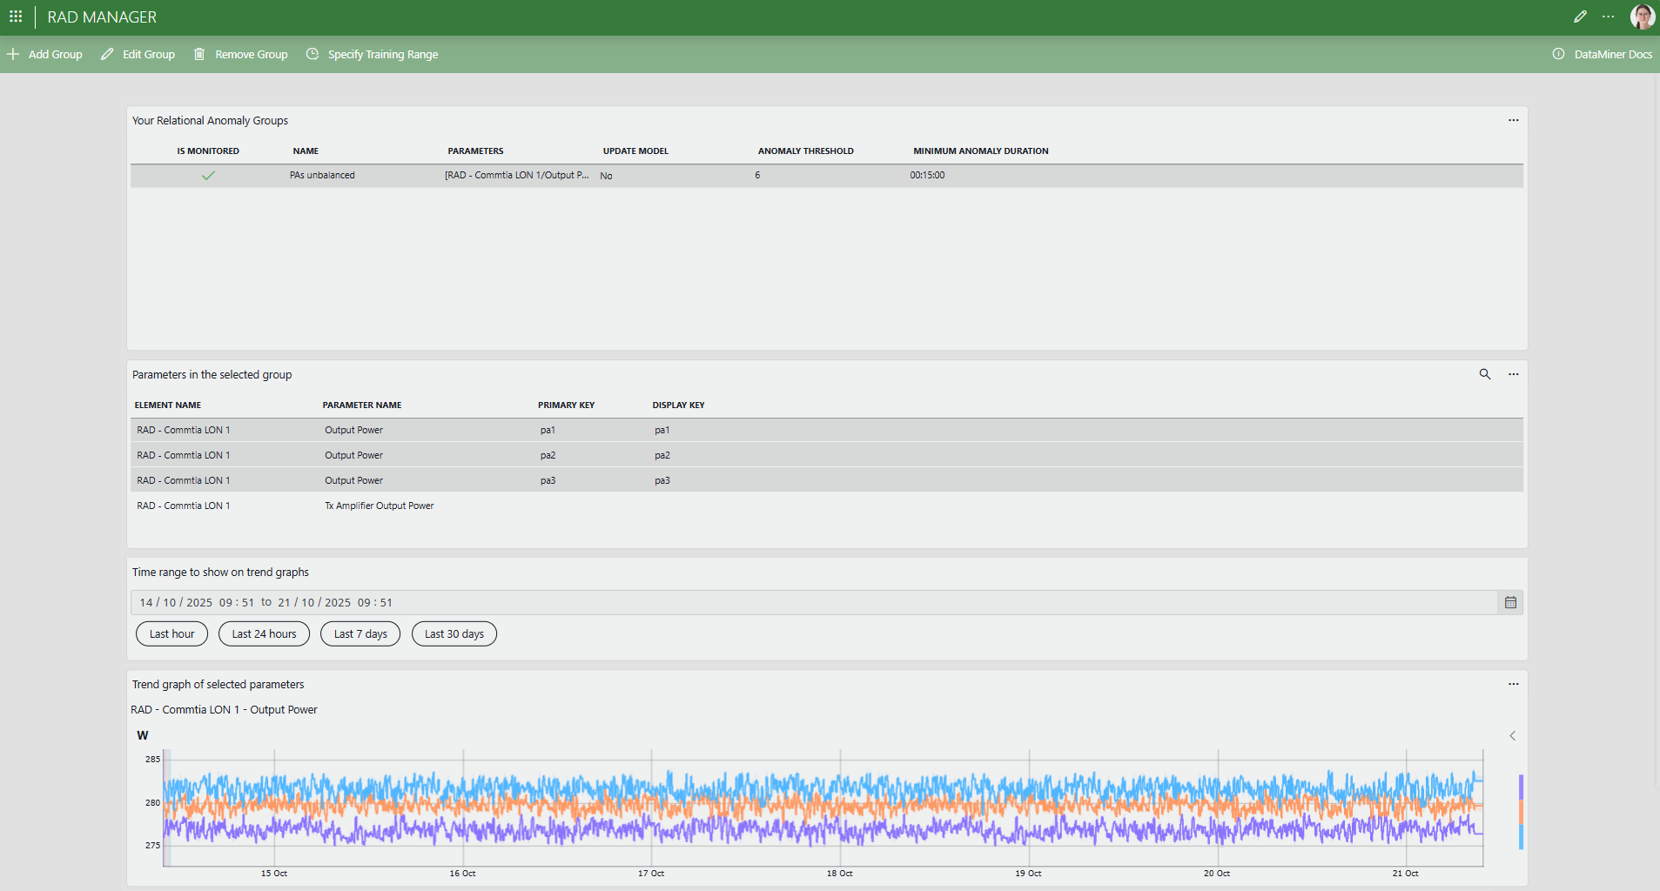Image resolution: width=1660 pixels, height=891 pixels.
Task: Open the anomaly groups panel options menu
Action: coord(1512,120)
